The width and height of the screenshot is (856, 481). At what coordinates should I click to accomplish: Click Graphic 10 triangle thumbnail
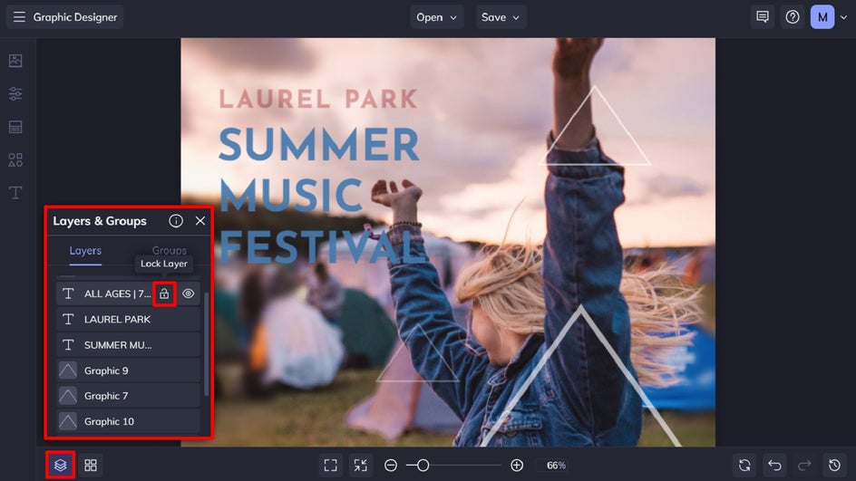pos(68,421)
